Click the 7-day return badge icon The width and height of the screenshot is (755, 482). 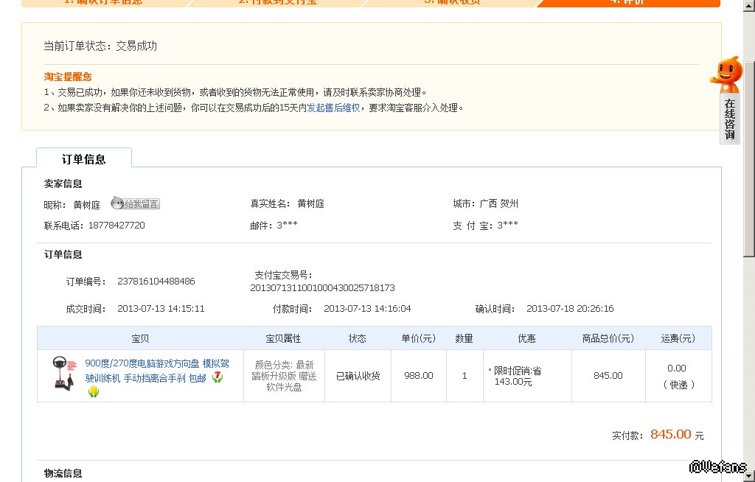click(218, 377)
